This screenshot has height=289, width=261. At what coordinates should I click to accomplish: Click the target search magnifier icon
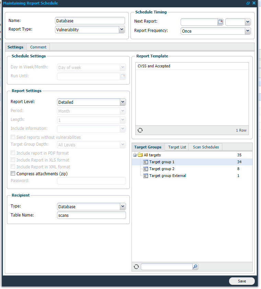pyautogui.click(x=195, y=267)
